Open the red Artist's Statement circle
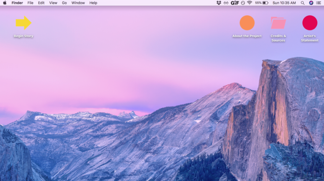The height and width of the screenshot is (181, 324). click(x=310, y=23)
